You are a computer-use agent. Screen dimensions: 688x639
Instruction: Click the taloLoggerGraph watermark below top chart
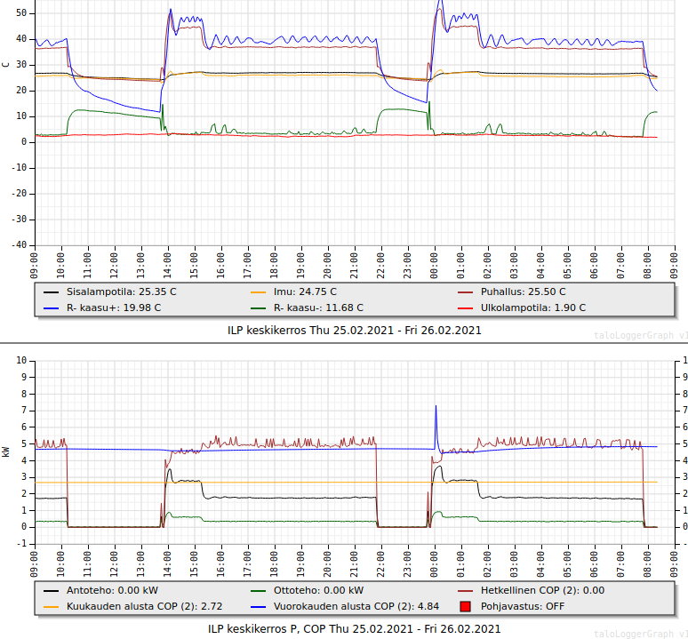[640, 336]
